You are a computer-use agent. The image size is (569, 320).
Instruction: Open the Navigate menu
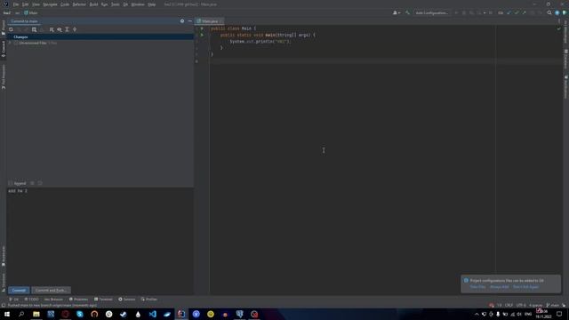click(50, 4)
